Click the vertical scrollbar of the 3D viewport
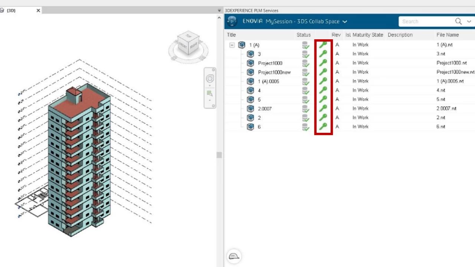Screen dimensions: 475x267 tap(219, 155)
